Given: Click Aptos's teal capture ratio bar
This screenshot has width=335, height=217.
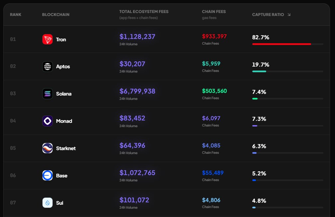Looking at the screenshot, I should point(259,71).
